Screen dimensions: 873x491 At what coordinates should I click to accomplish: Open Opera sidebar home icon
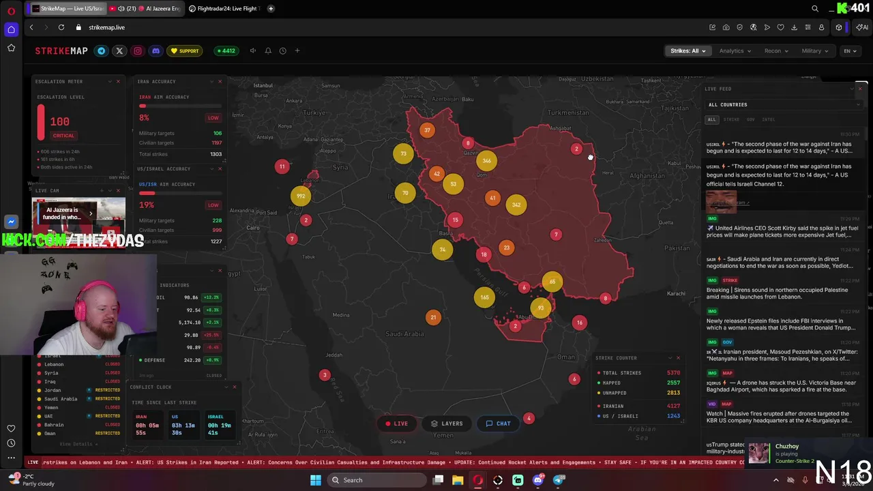tap(11, 29)
